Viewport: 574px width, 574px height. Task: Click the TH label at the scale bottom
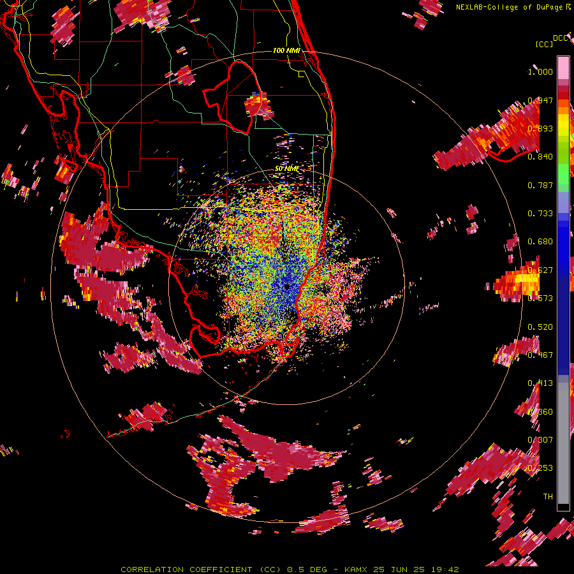tap(548, 496)
